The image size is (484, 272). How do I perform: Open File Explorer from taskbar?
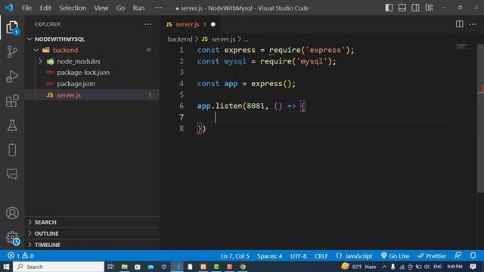(124, 267)
